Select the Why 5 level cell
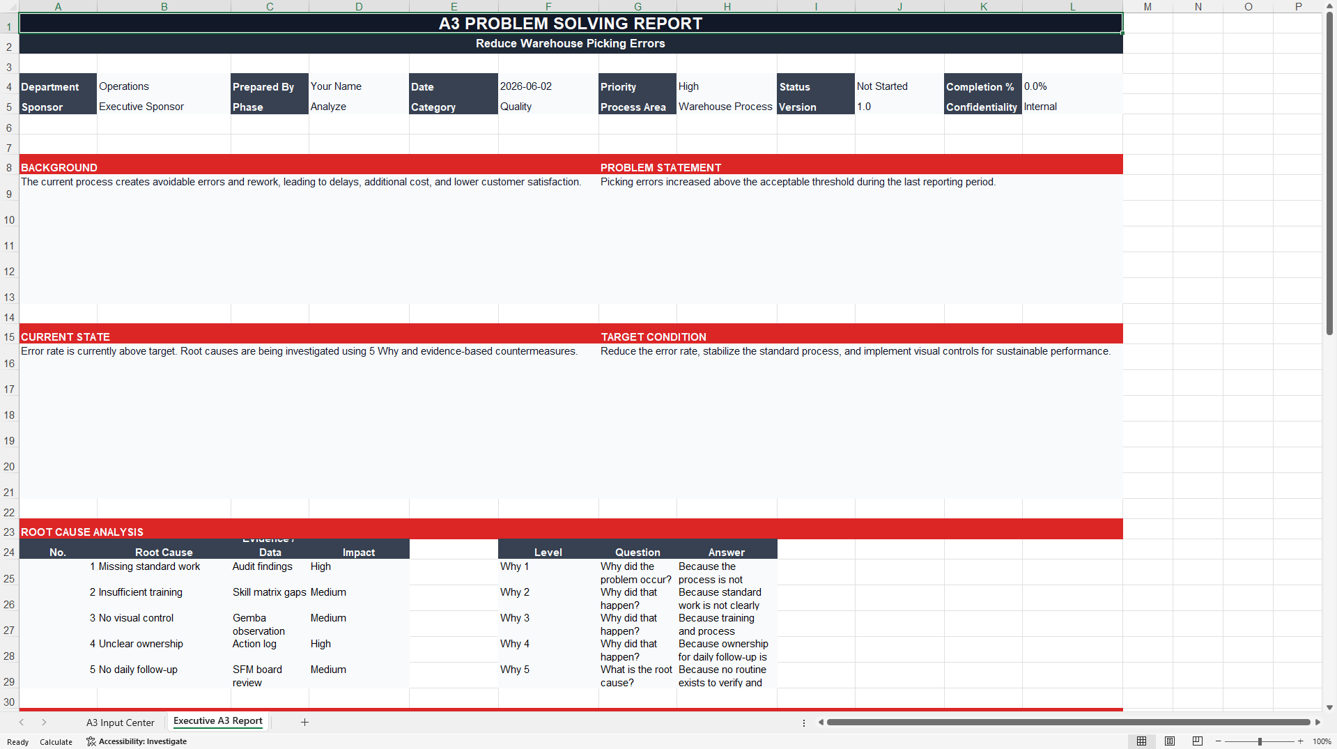The width and height of the screenshot is (1337, 749). click(x=548, y=675)
